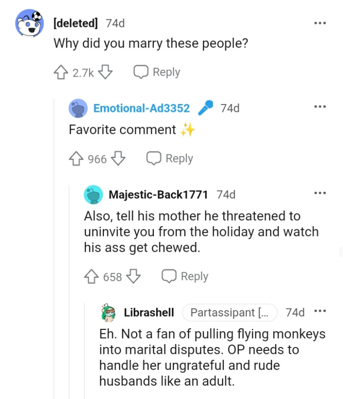Upvote the deleted comment

60,72
